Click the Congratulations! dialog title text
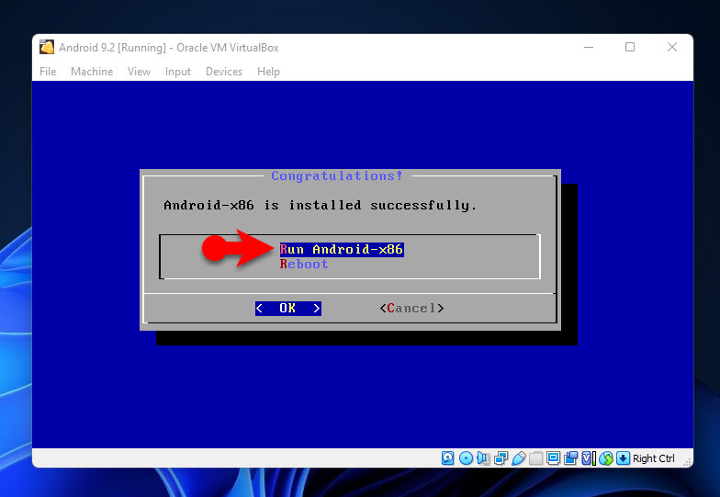The height and width of the screenshot is (497, 720). click(337, 176)
